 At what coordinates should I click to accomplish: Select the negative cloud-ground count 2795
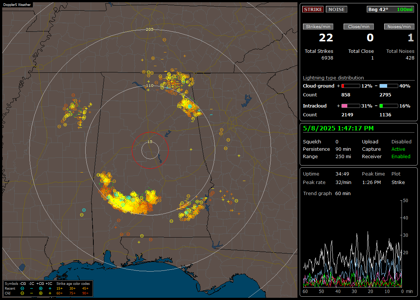click(x=385, y=95)
